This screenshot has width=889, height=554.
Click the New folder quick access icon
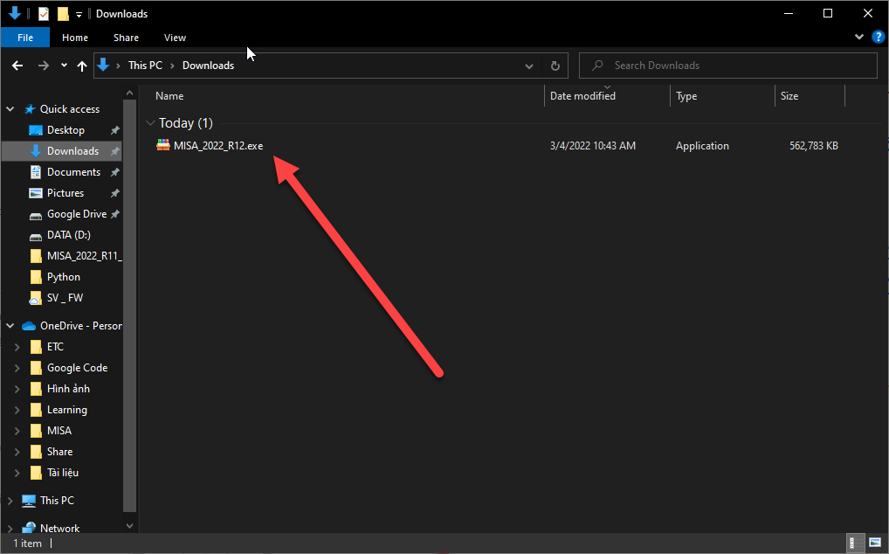63,14
